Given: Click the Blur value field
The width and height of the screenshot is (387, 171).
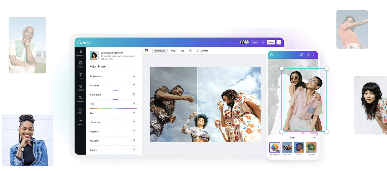Looking at the screenshot, I should 134,112.
